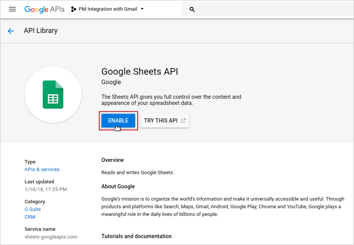354x245 pixels.
Task: Click the API Library page title
Action: 41,31
